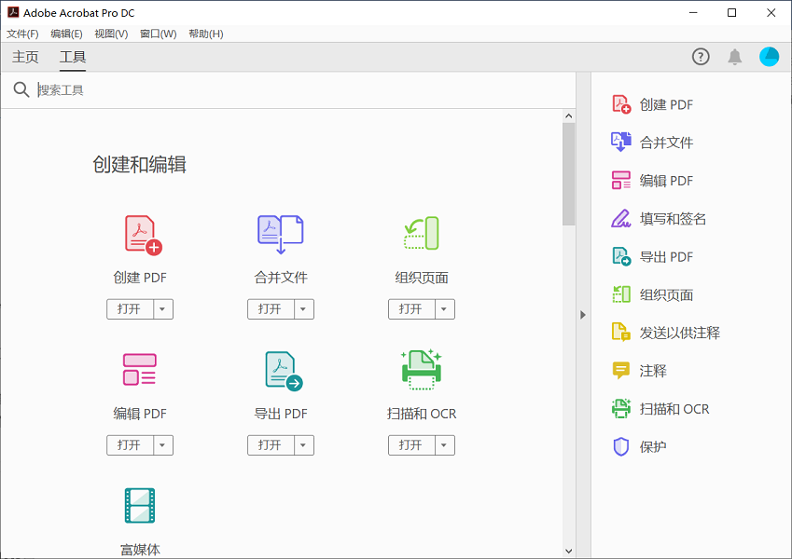Expand dropdown arrow next to 组织页面 打开

click(444, 309)
